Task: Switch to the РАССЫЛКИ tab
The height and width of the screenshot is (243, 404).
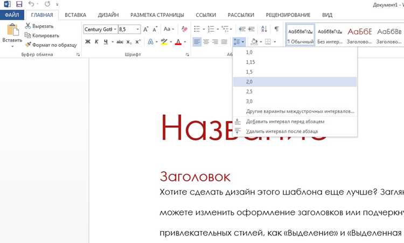Action: (241, 15)
